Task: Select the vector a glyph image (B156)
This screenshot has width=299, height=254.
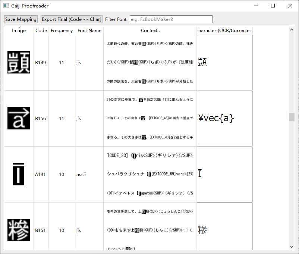Action: [x=19, y=119]
